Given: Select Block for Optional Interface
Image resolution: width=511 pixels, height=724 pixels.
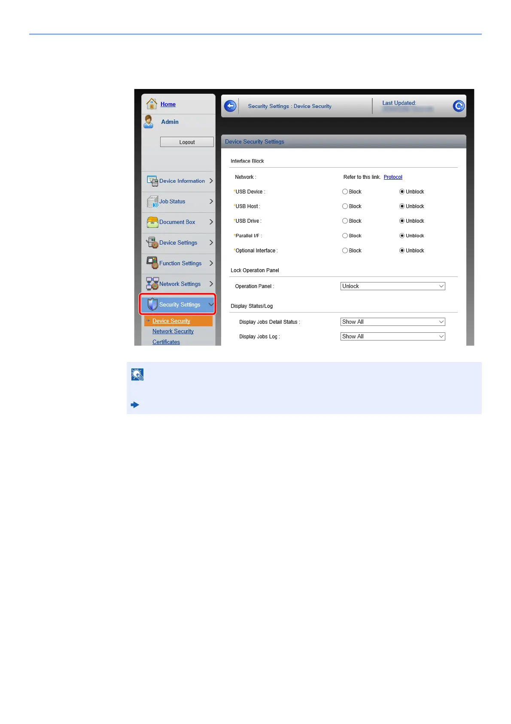Looking at the screenshot, I should (345, 251).
